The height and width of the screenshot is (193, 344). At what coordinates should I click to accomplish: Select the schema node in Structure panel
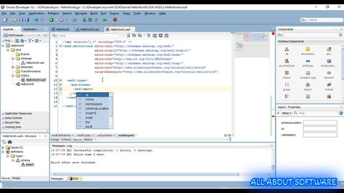pyautogui.click(x=25, y=160)
